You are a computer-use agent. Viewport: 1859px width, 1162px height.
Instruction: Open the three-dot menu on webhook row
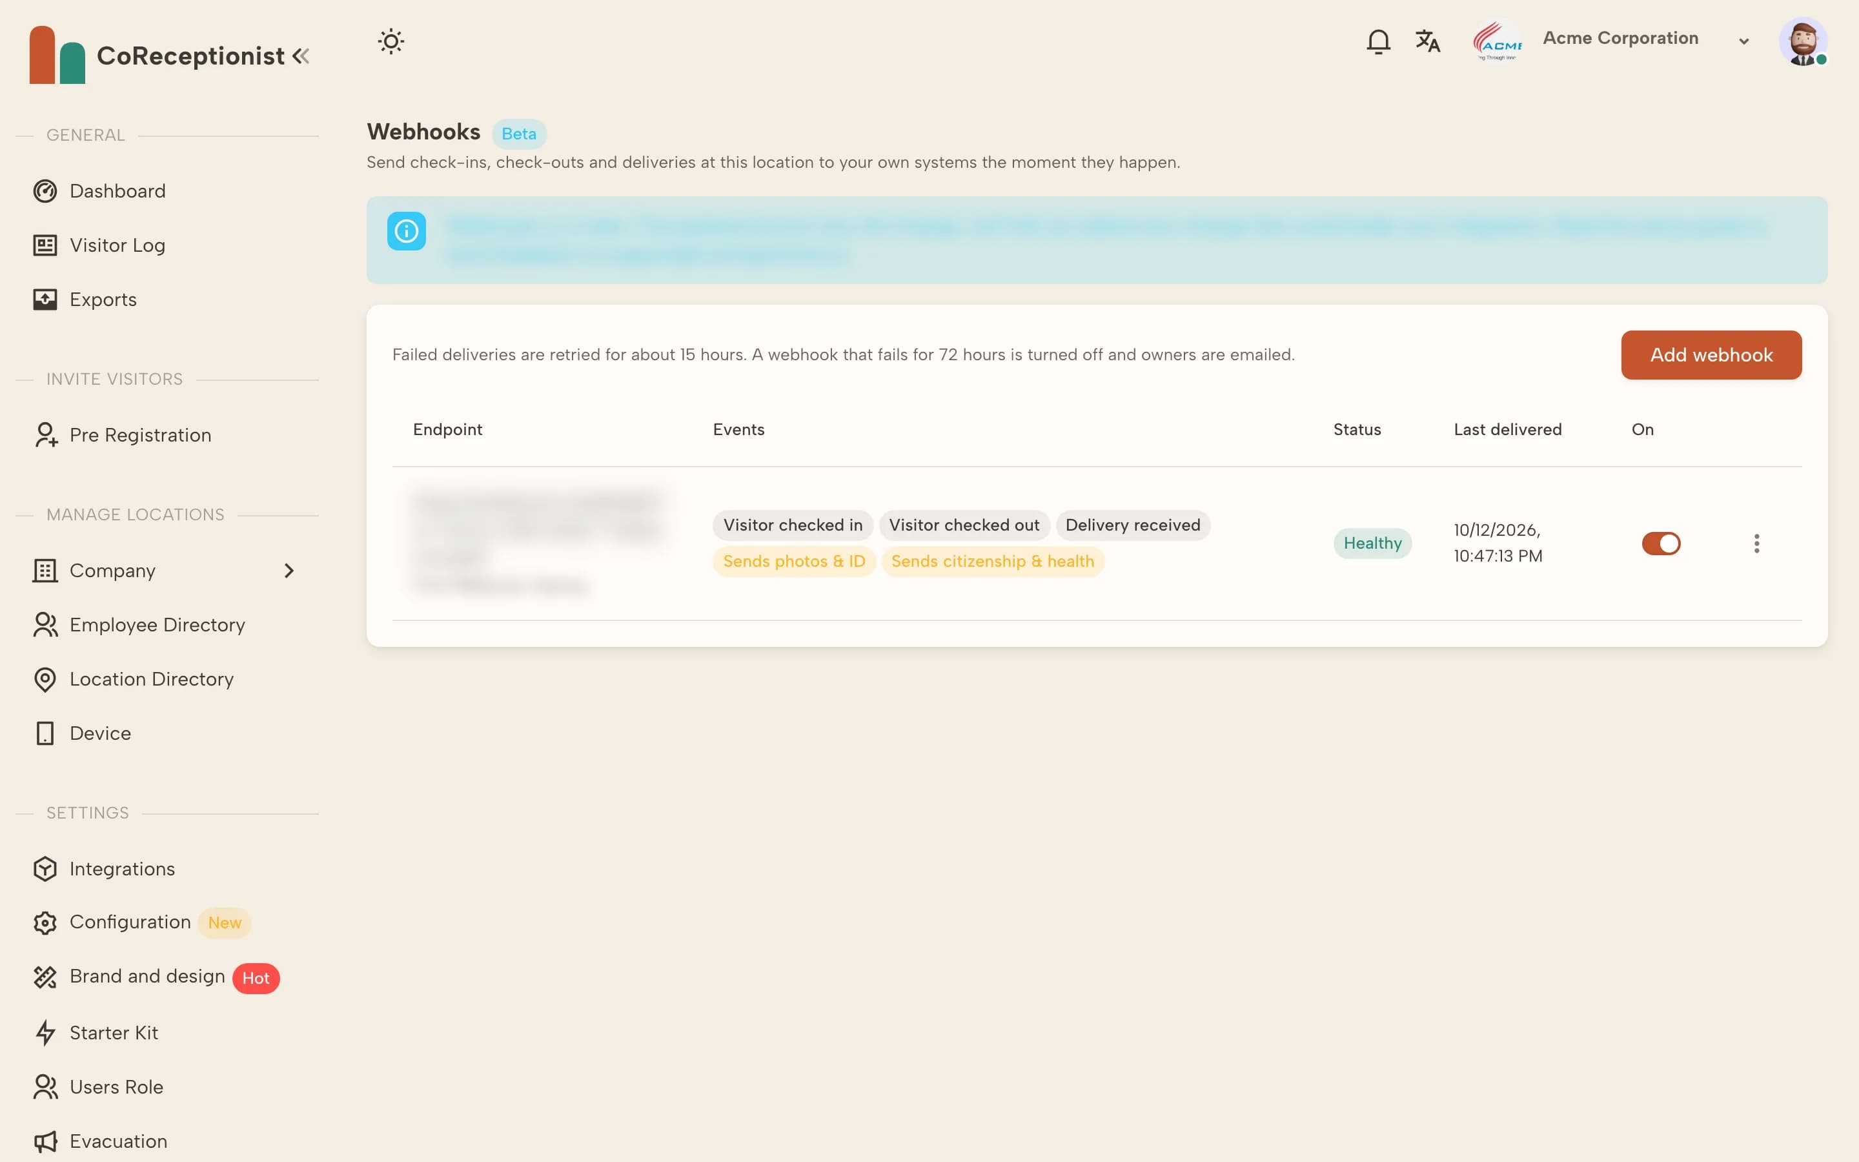tap(1756, 544)
